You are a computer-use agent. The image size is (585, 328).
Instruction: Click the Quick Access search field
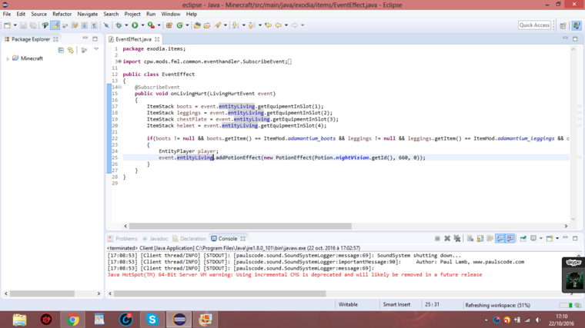click(x=534, y=25)
